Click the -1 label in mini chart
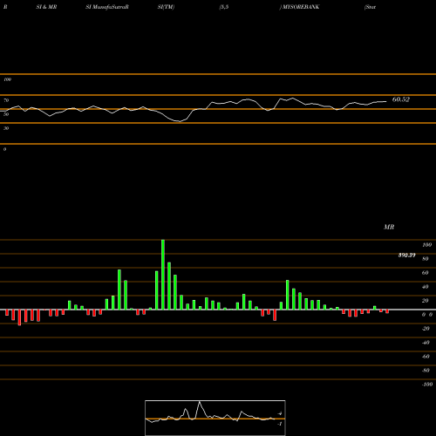436x436 pixels. pyautogui.click(x=280, y=424)
